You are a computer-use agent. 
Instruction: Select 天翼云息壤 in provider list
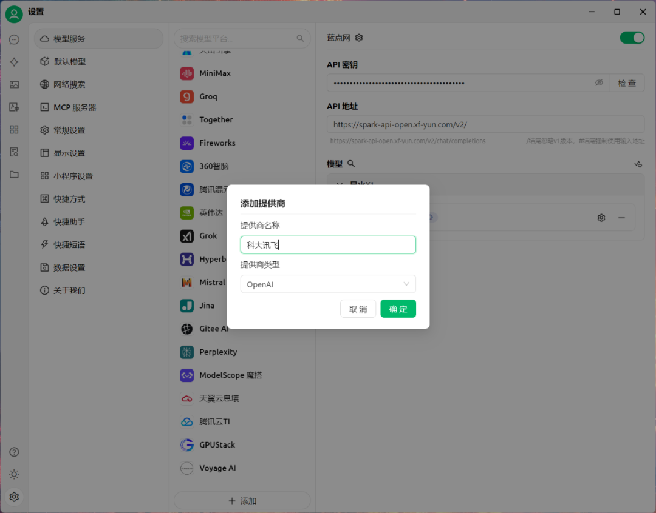click(x=242, y=398)
